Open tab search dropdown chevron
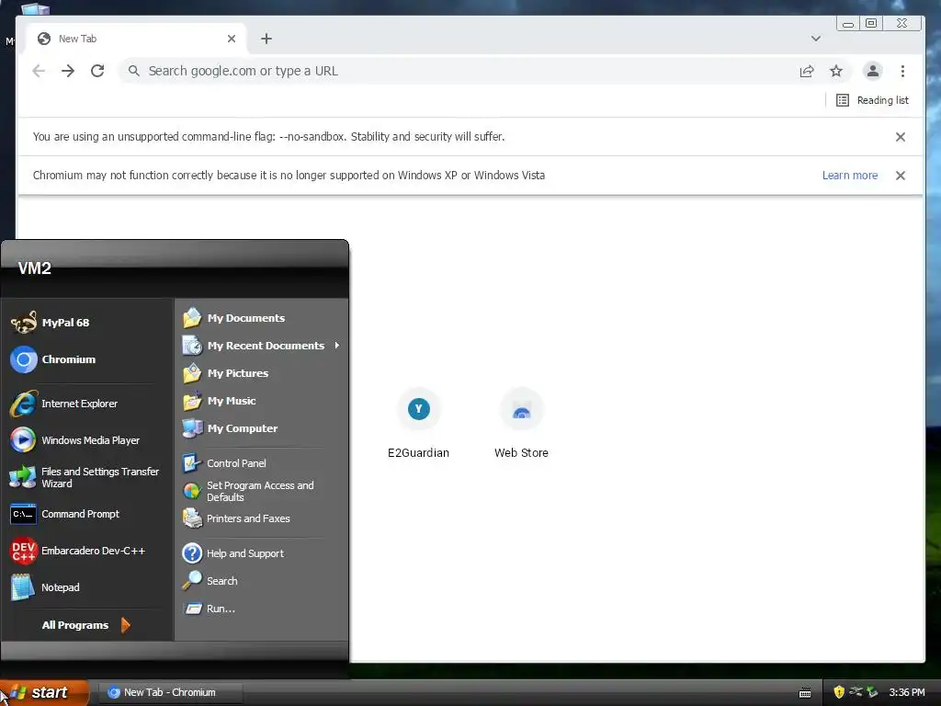941x706 pixels. click(x=816, y=39)
